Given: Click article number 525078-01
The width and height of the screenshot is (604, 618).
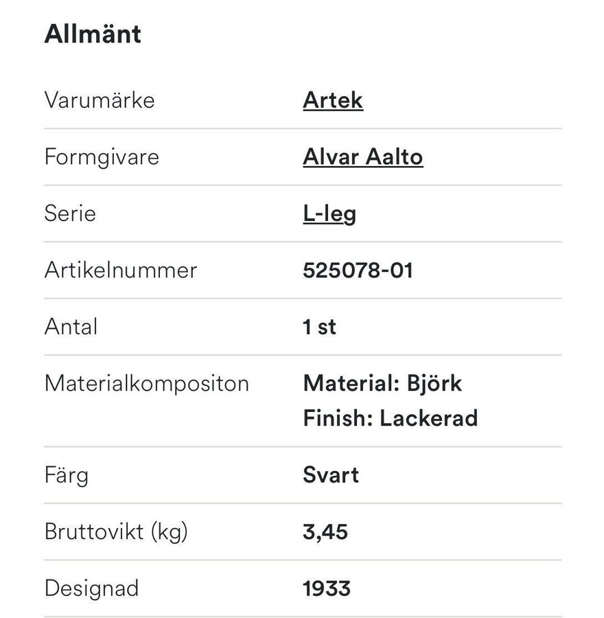Looking at the screenshot, I should [358, 270].
